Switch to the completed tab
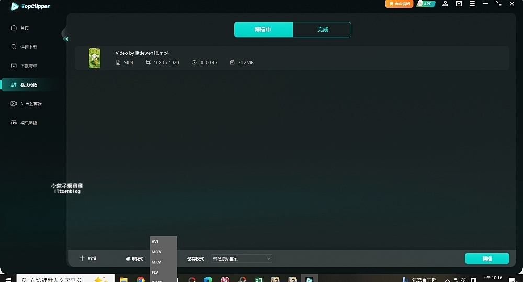This screenshot has width=523, height=282. click(x=322, y=30)
